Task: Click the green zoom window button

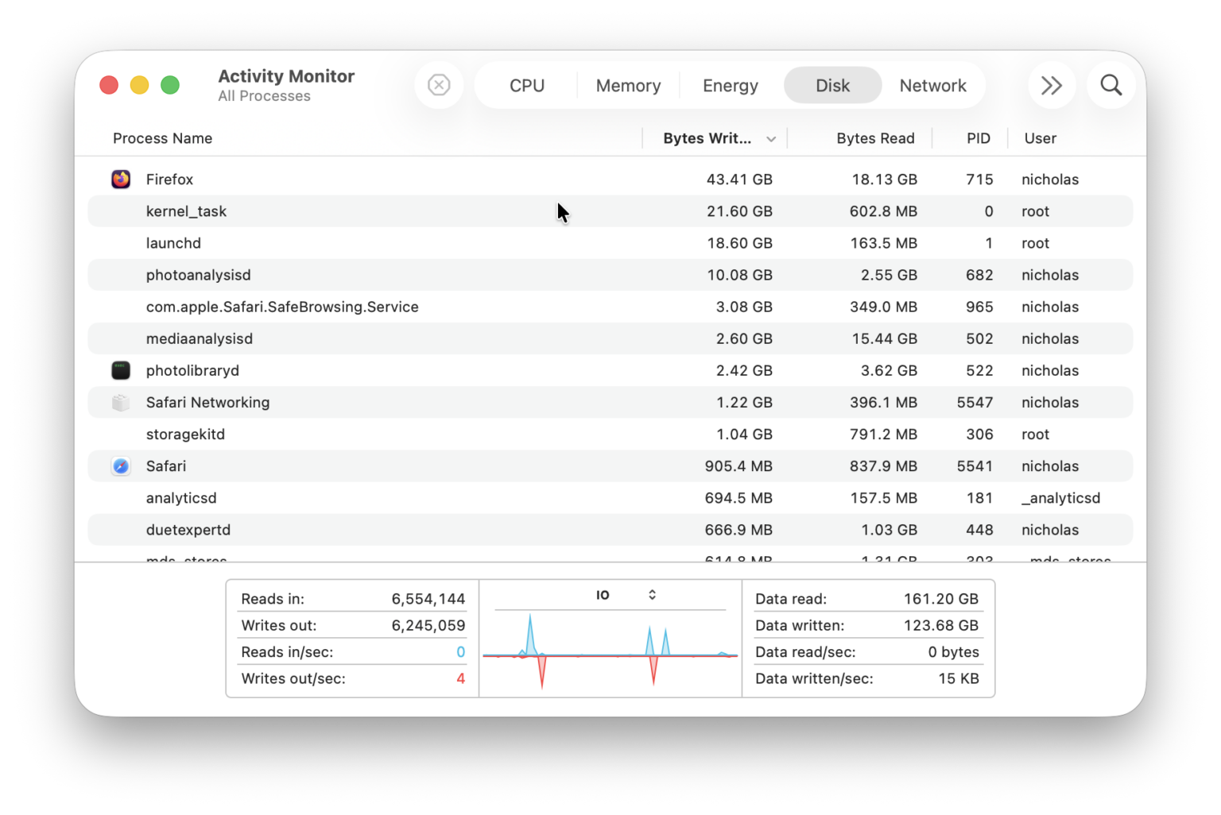Action: coord(170,85)
